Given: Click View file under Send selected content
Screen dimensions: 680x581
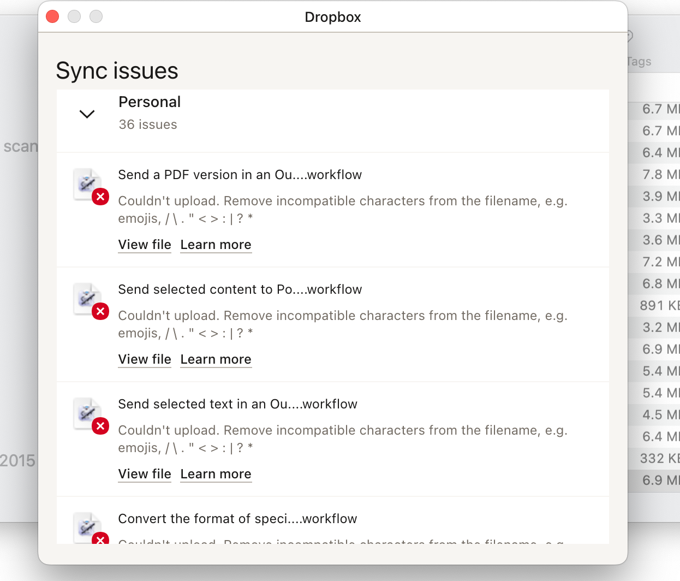Looking at the screenshot, I should pyautogui.click(x=144, y=359).
